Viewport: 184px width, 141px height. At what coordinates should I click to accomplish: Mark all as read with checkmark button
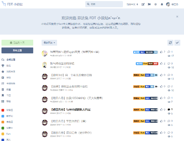tap(177, 43)
